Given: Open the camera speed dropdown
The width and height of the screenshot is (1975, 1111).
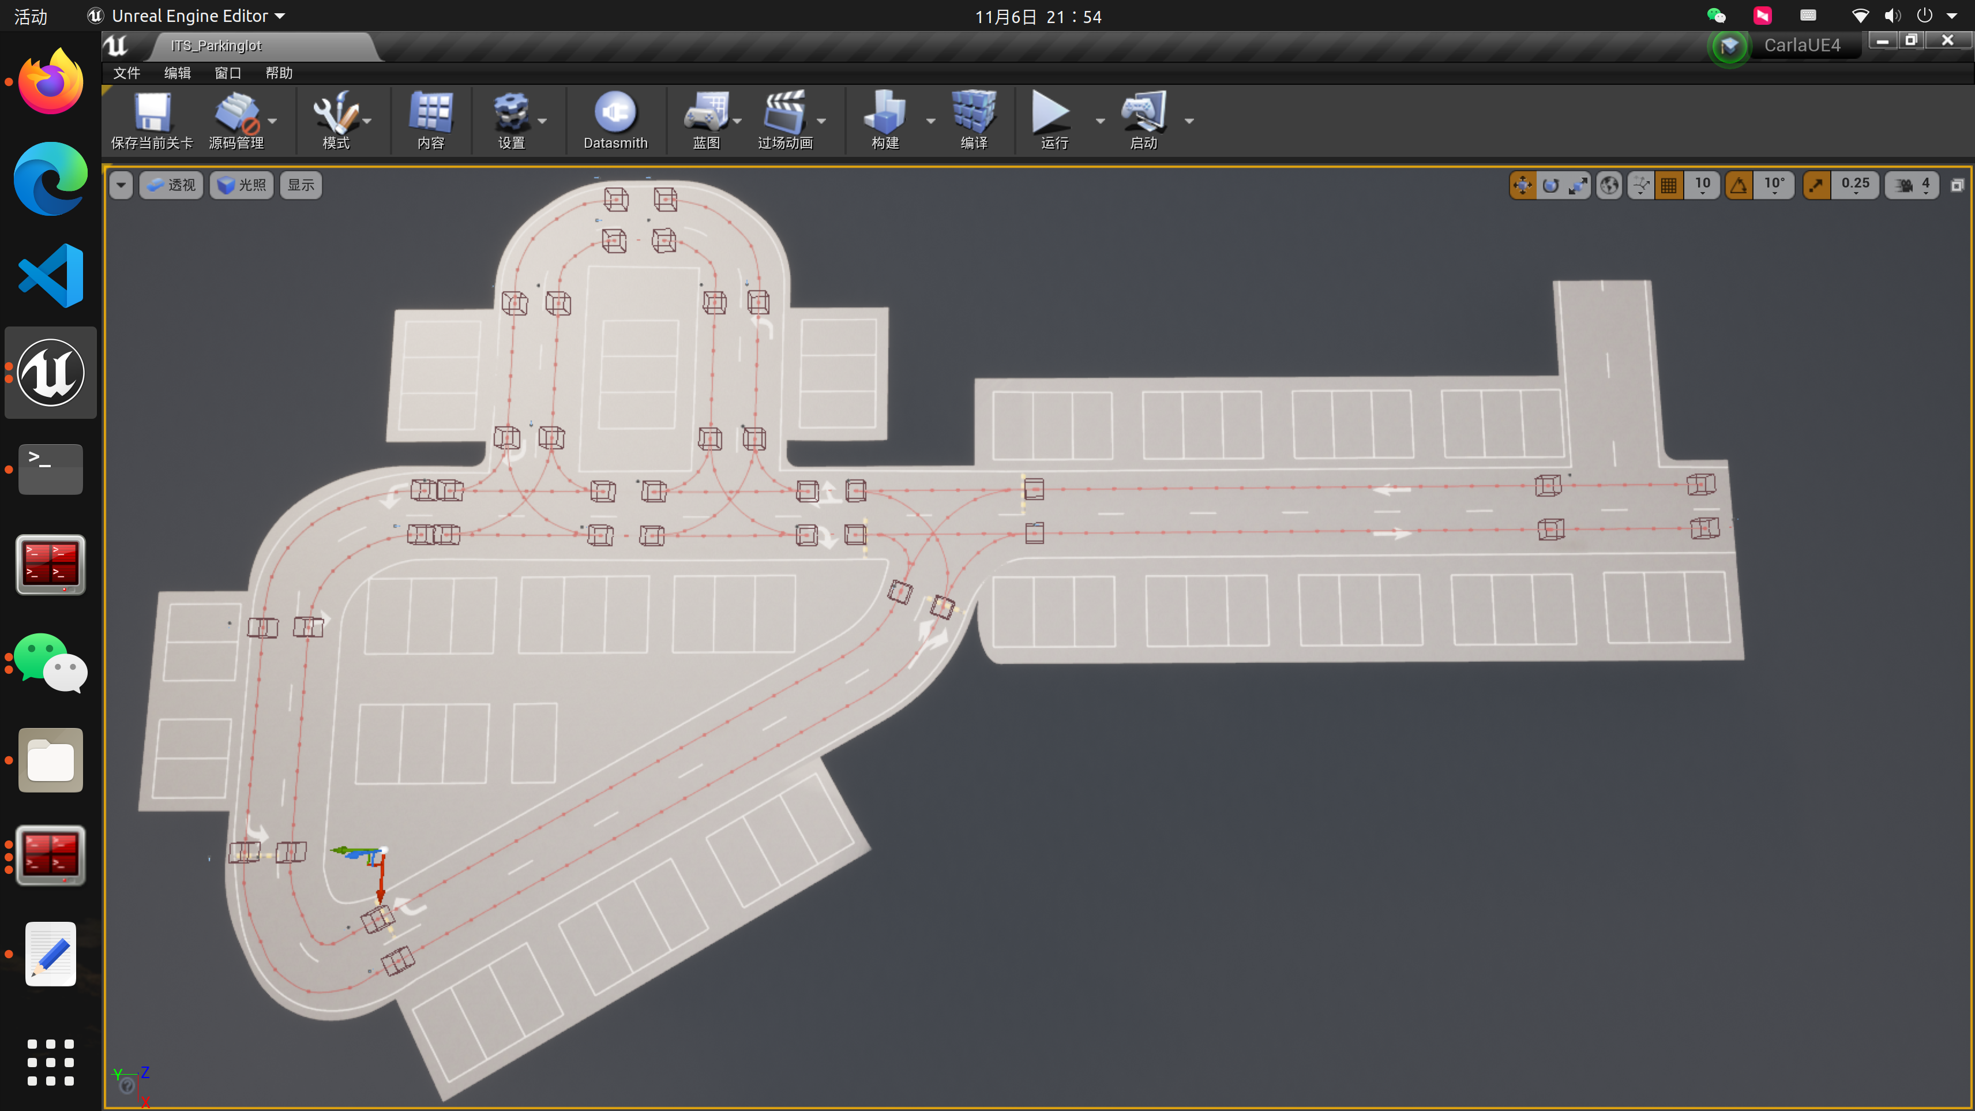Looking at the screenshot, I should 1913,186.
